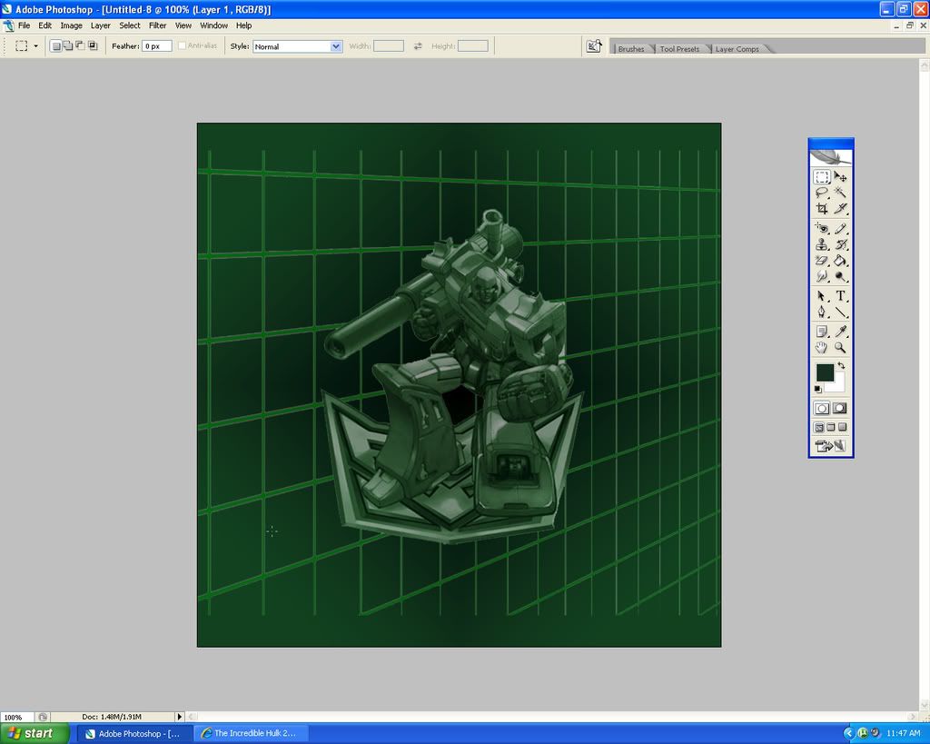Activate the Eyedropper tool
This screenshot has width=930, height=744.
coord(841,332)
